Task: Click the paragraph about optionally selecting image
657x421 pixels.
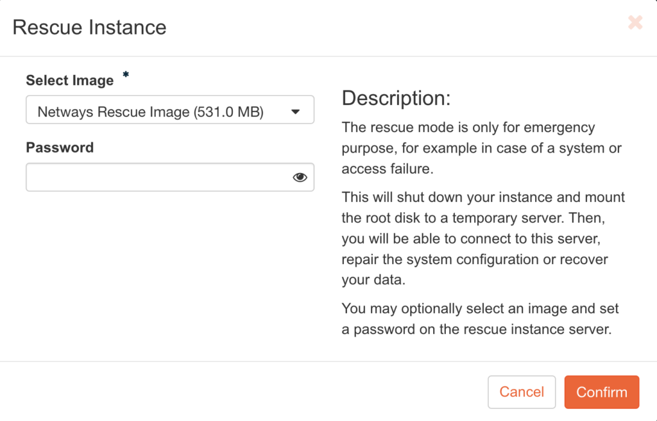Action: [x=480, y=319]
